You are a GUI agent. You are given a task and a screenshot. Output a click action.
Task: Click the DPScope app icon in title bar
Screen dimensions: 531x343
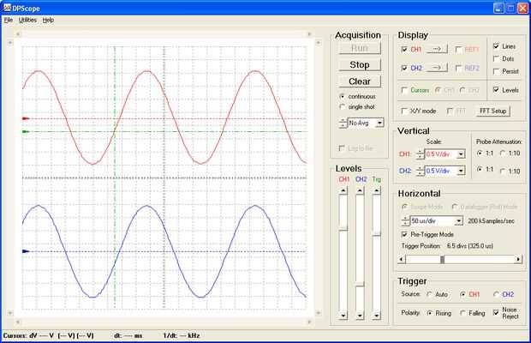7,7
